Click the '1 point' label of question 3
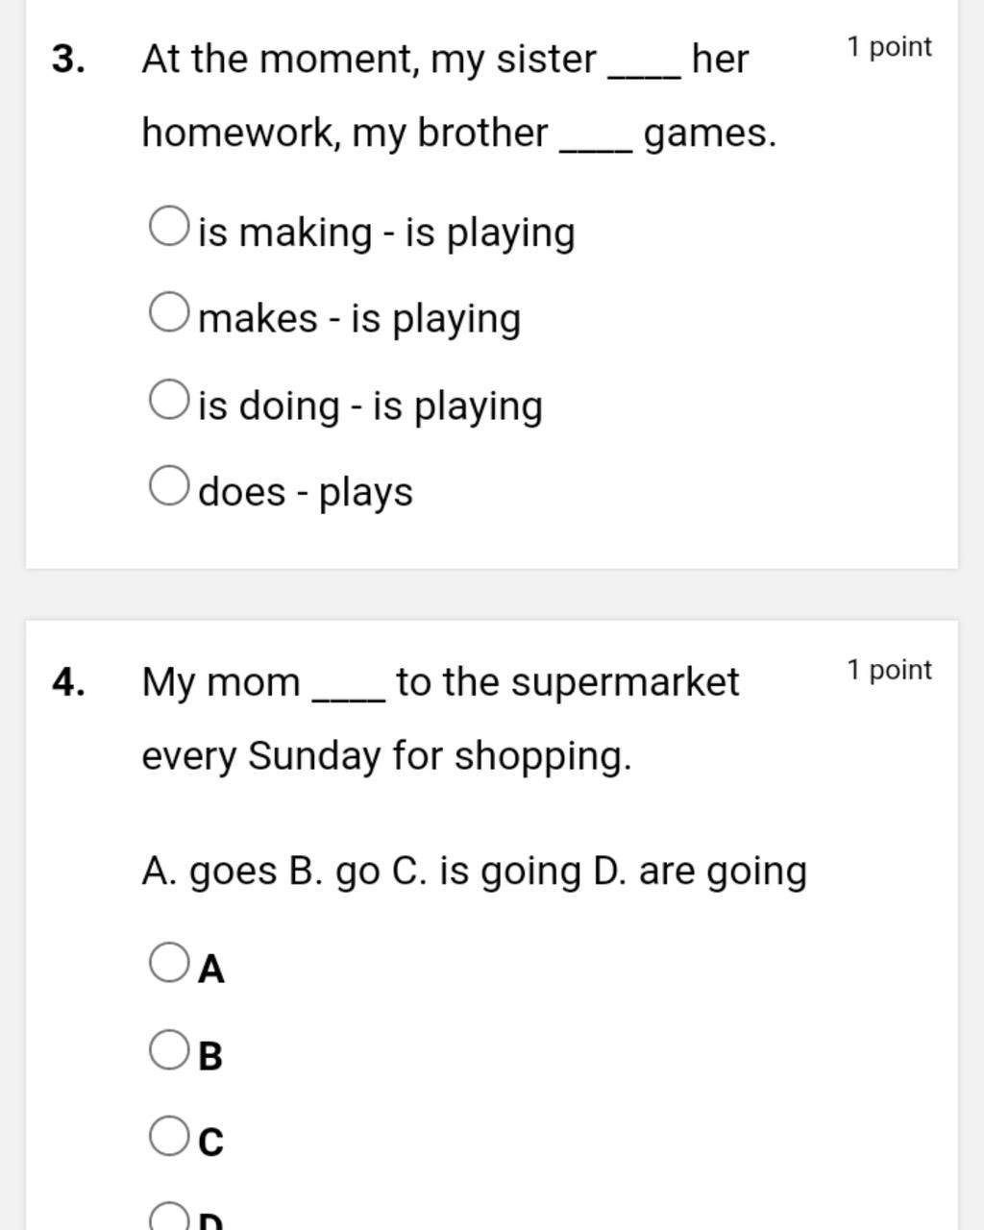The image size is (984, 1230). [890, 47]
